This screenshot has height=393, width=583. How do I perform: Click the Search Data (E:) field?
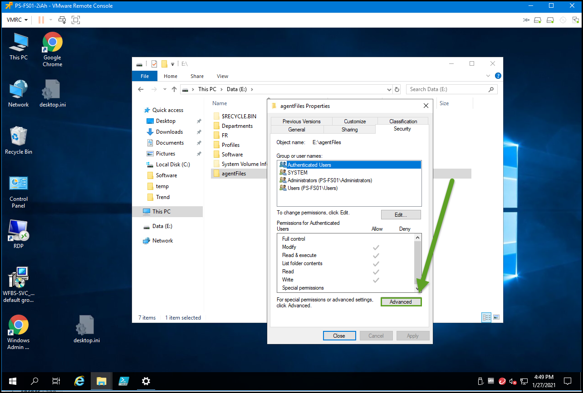click(447, 89)
